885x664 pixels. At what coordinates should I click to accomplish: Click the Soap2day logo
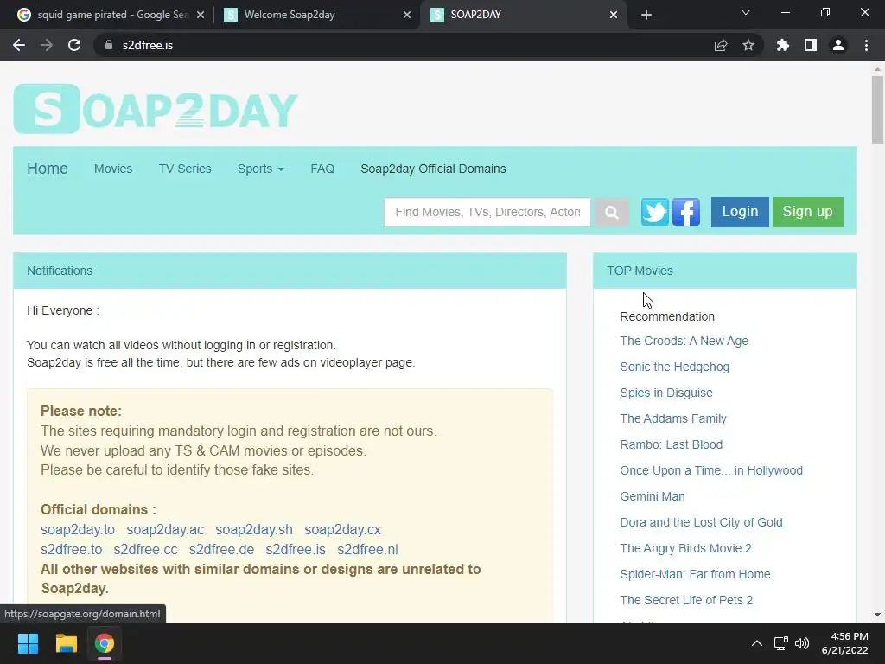(x=156, y=109)
